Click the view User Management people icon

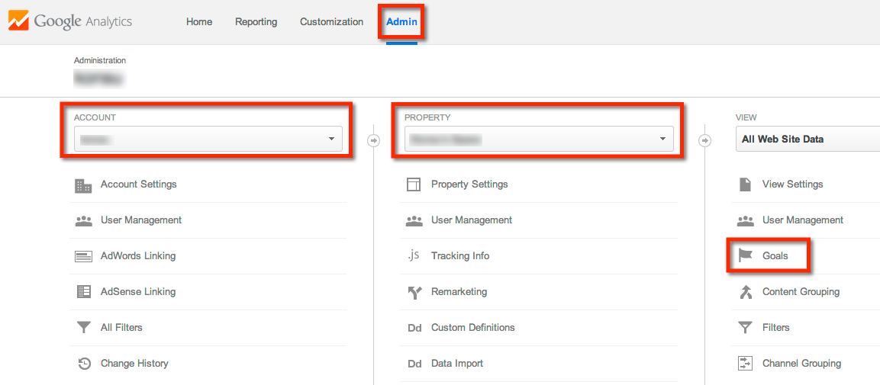[745, 221]
